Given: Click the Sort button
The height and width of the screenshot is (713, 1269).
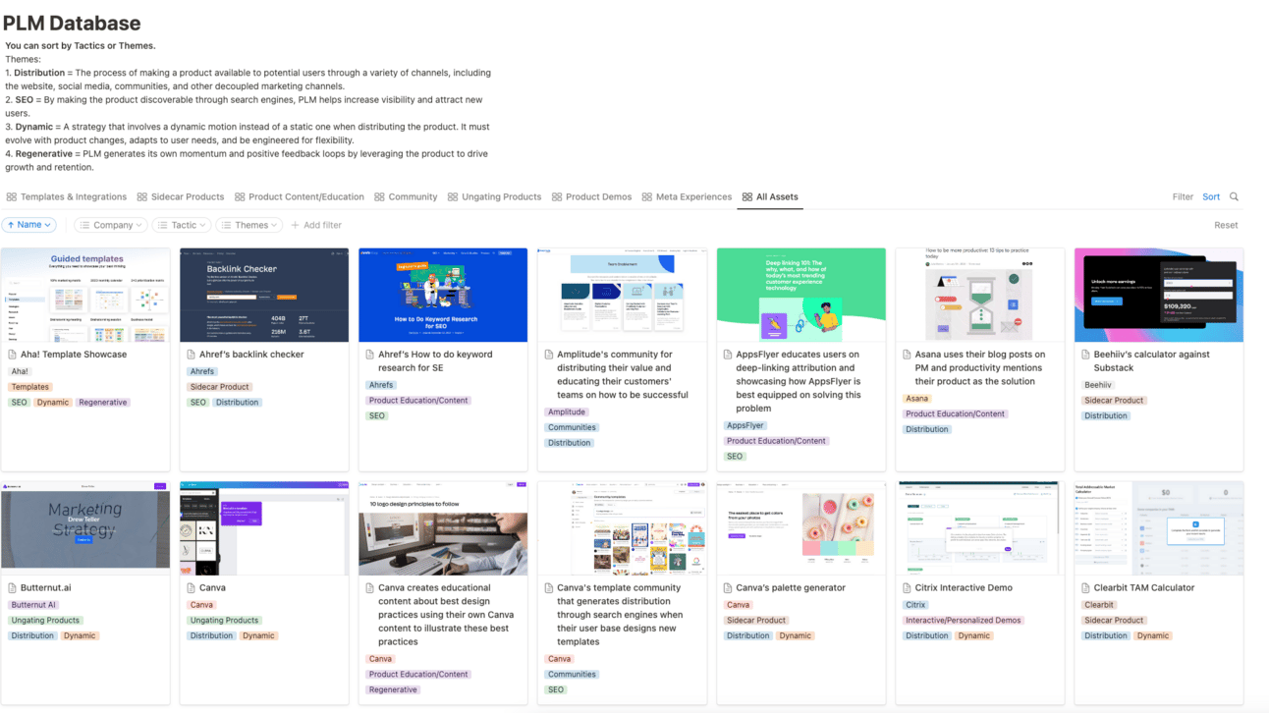Looking at the screenshot, I should click(1211, 196).
